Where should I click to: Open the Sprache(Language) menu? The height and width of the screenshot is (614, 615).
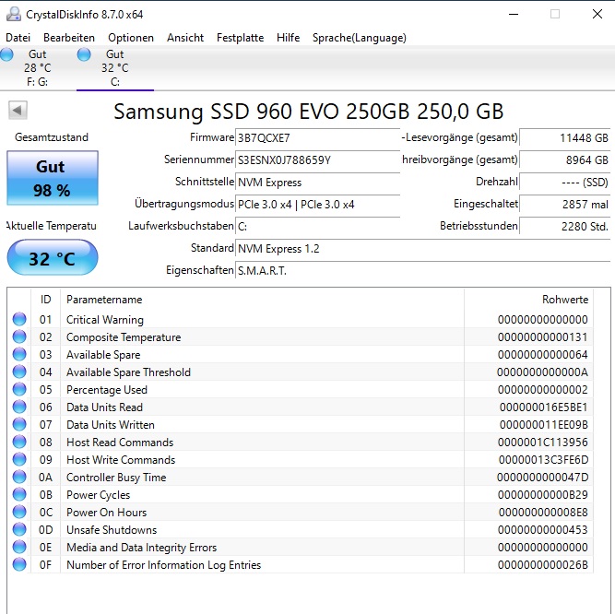tap(360, 38)
